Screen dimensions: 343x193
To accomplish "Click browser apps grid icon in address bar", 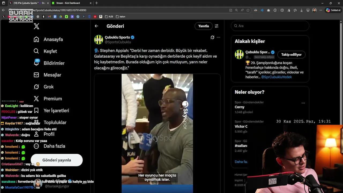I will (x=231, y=10).
